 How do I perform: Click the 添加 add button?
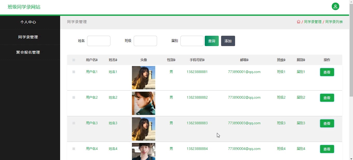[x=228, y=41]
